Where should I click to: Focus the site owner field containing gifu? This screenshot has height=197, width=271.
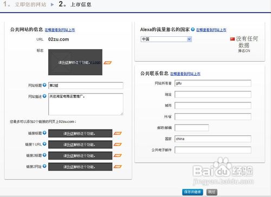point(213,83)
